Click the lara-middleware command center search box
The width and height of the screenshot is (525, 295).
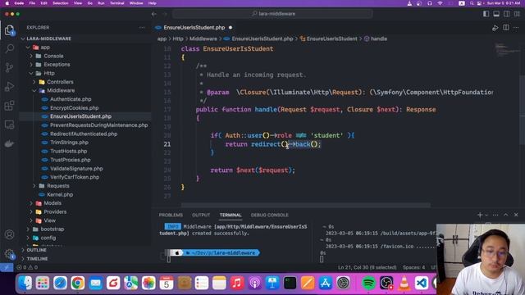coord(272,14)
